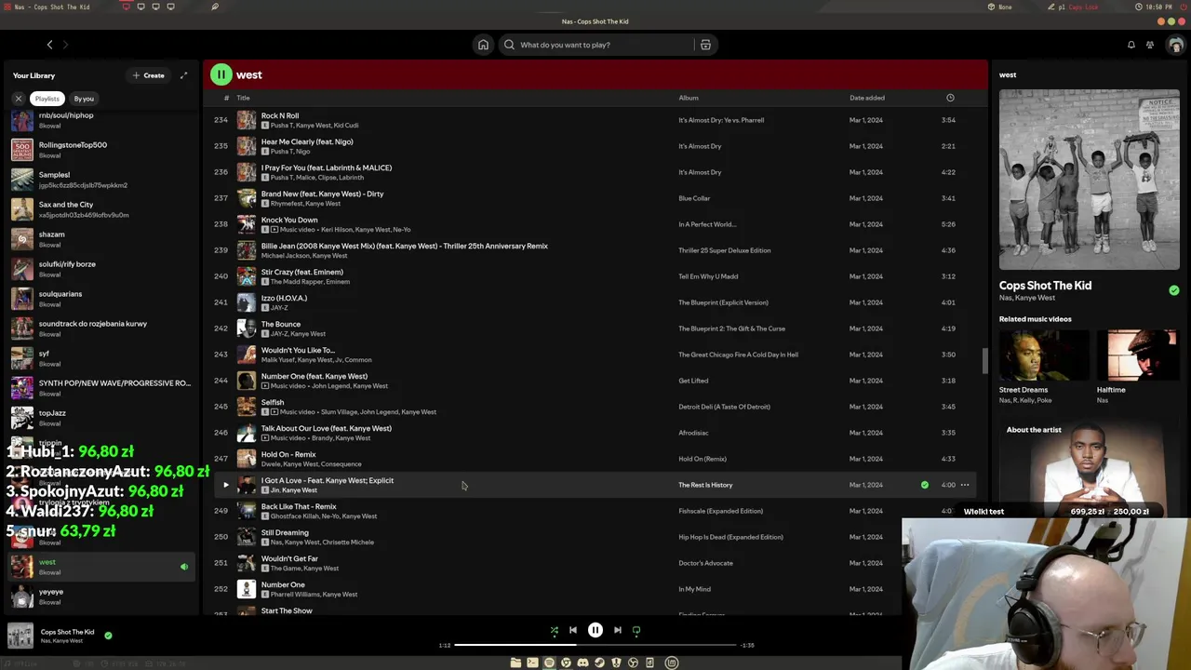Open 'Sax and the City' playlist
1191x670 pixels.
[x=100, y=209]
